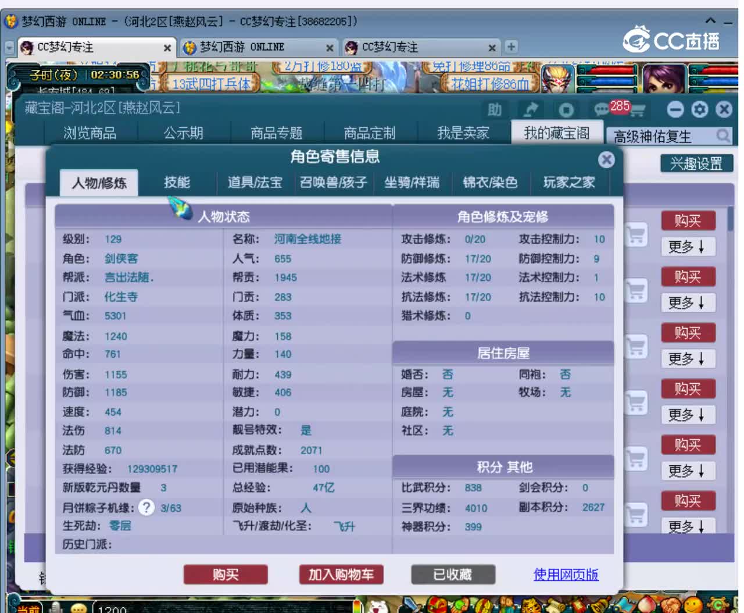Open the shopping cart icon in 藏宝阁 header

coord(638,111)
